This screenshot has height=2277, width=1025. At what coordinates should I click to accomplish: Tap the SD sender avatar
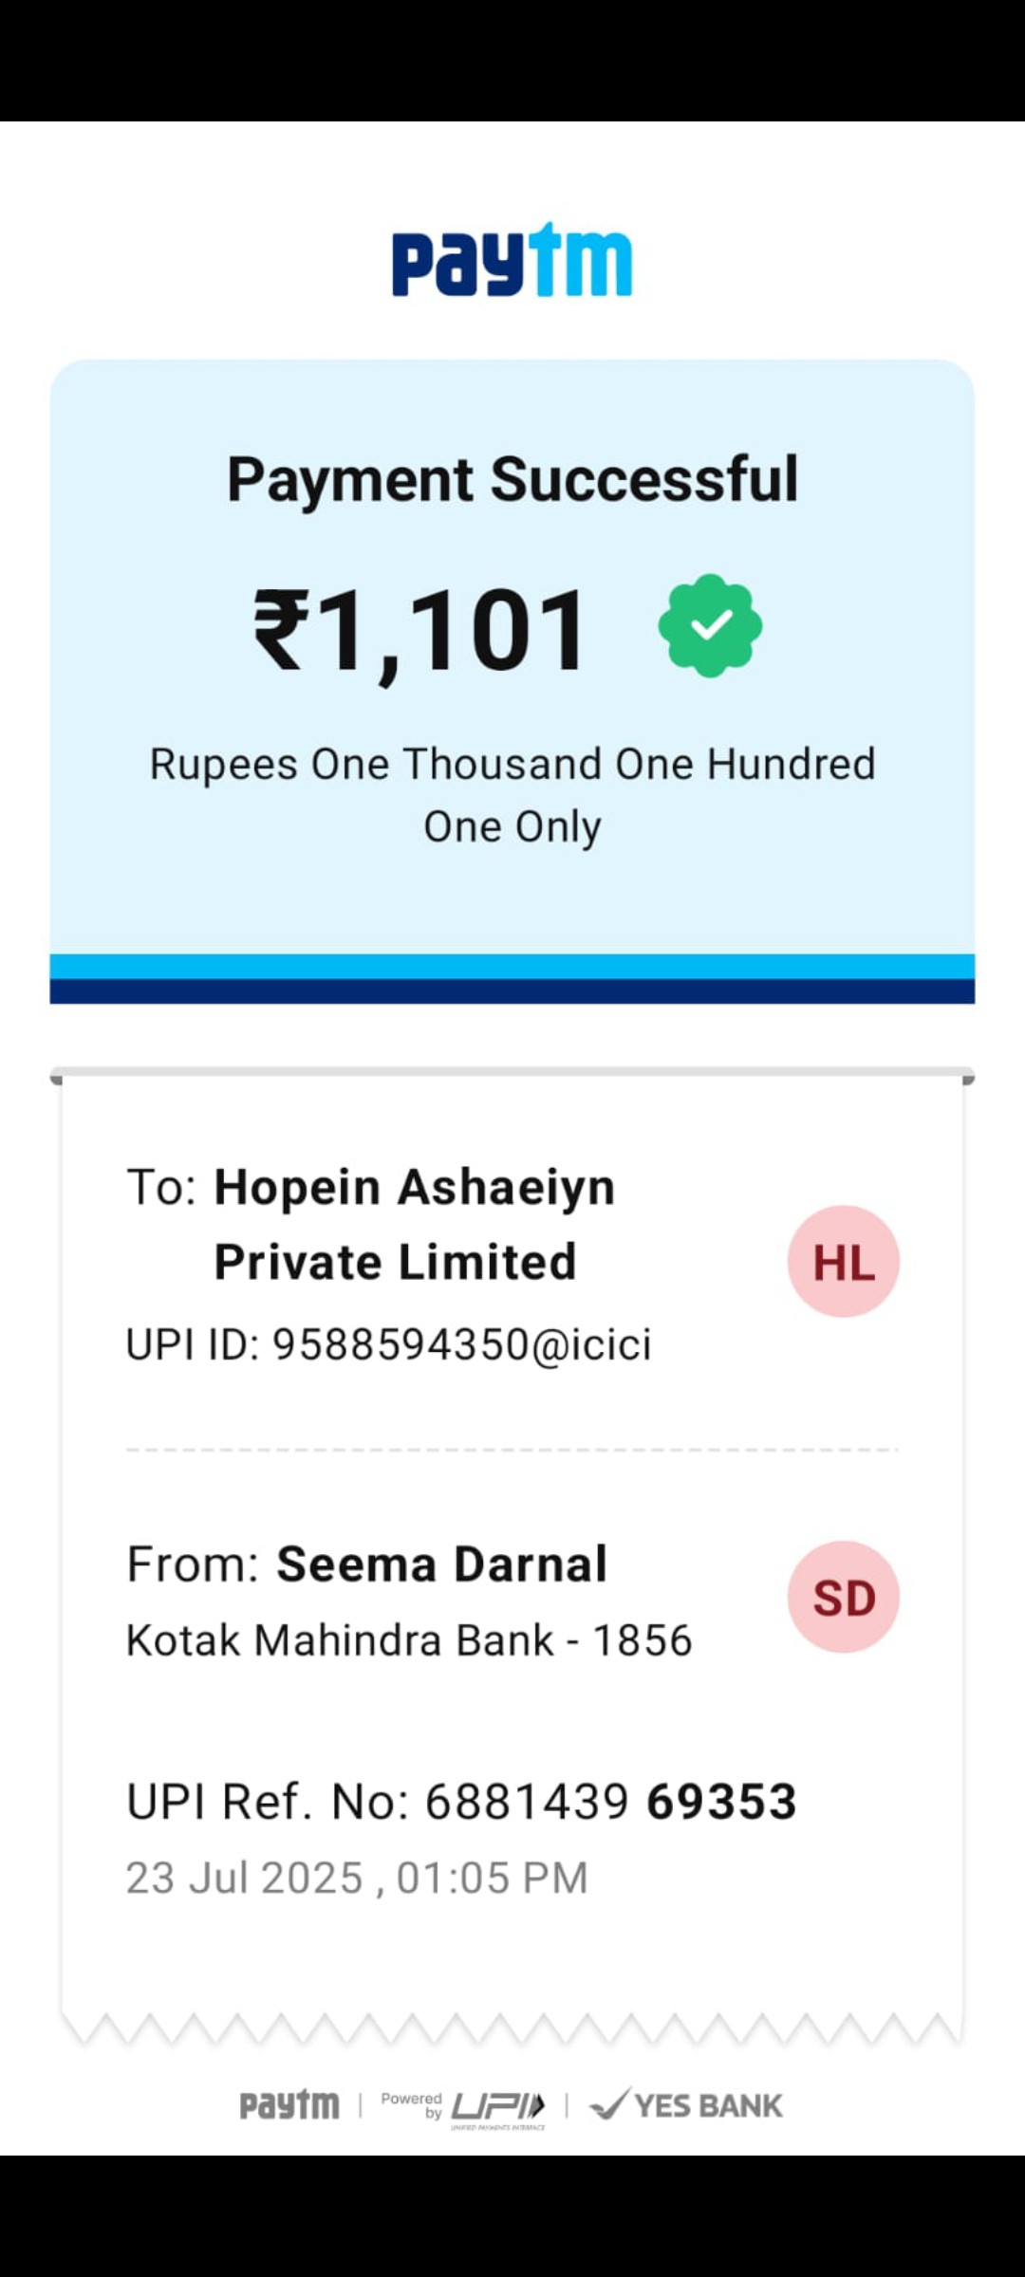pyautogui.click(x=844, y=1598)
